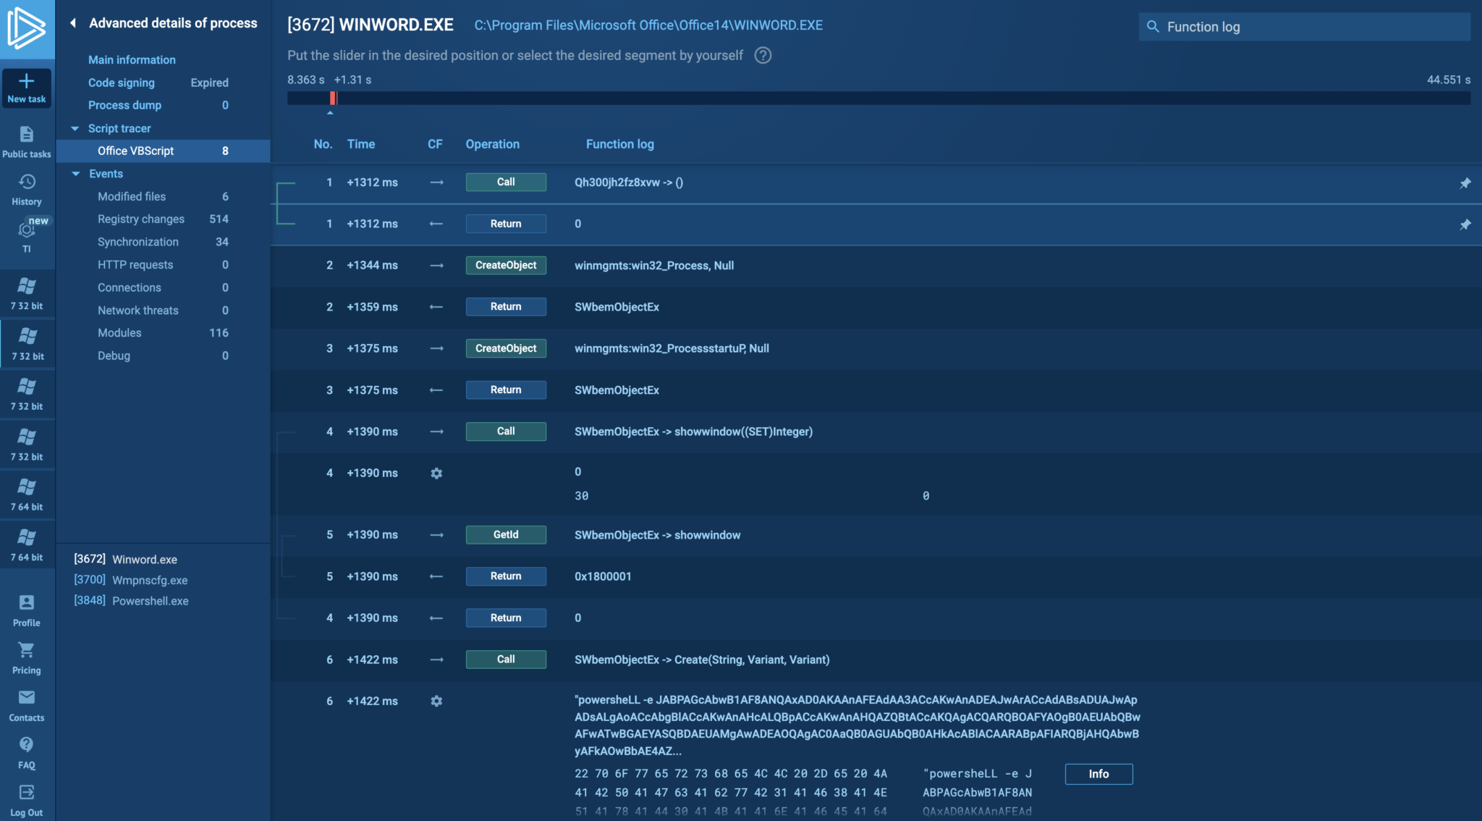Click the help question mark near slider instructions
The width and height of the screenshot is (1482, 821).
(x=763, y=56)
